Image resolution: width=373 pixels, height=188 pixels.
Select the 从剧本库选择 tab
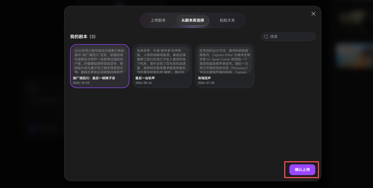pyautogui.click(x=193, y=20)
